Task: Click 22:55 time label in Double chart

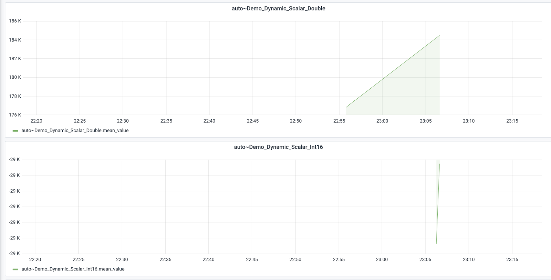Action: click(339, 121)
